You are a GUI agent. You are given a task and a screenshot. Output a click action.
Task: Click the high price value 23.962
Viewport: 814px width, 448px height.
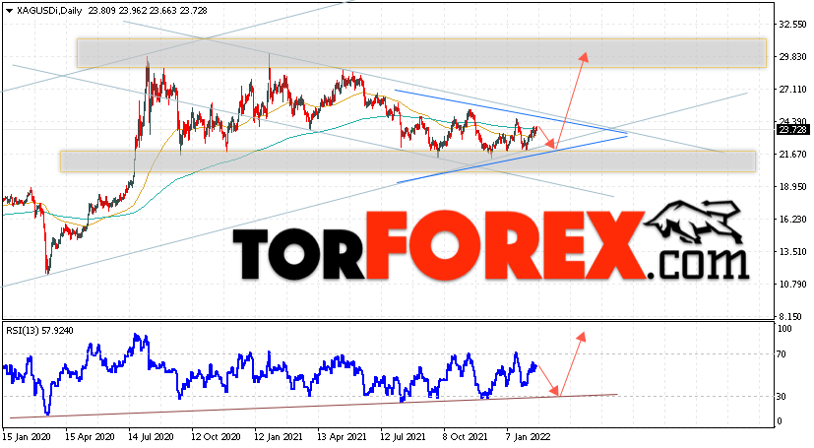tap(134, 11)
